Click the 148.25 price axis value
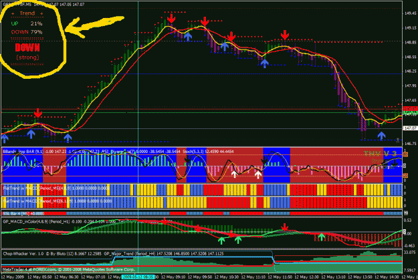Screen dimensions: 418x280 pyautogui.click(x=410, y=71)
